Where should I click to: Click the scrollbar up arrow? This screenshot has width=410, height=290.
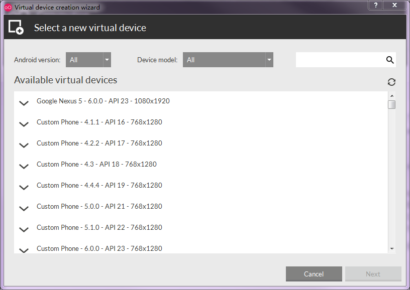point(392,96)
